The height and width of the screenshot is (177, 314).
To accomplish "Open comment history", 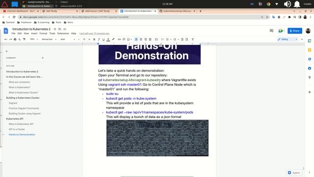I will [x=271, y=30].
